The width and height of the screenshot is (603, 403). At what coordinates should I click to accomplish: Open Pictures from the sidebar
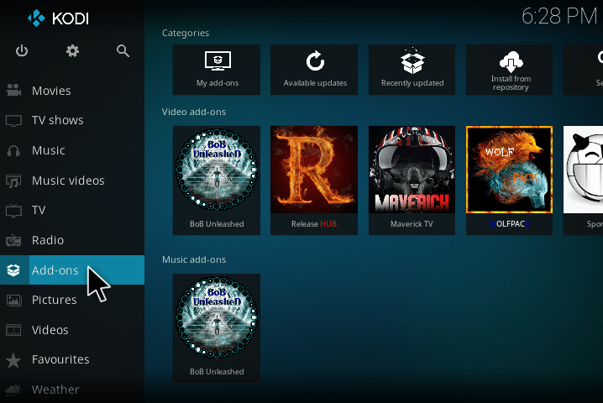pyautogui.click(x=72, y=300)
